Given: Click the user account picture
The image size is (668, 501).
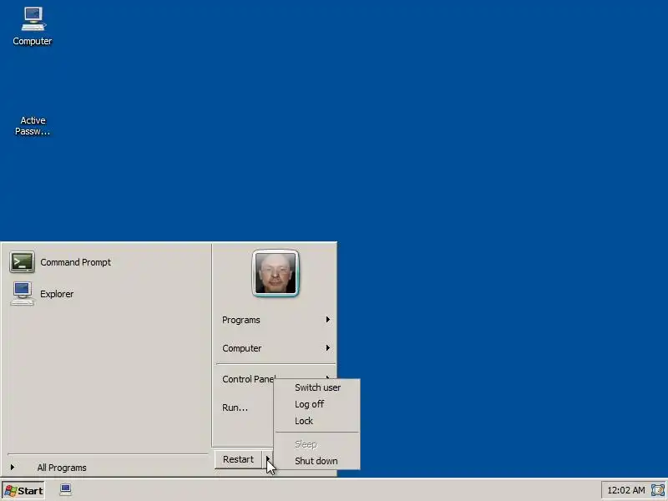Looking at the screenshot, I should tap(276, 273).
